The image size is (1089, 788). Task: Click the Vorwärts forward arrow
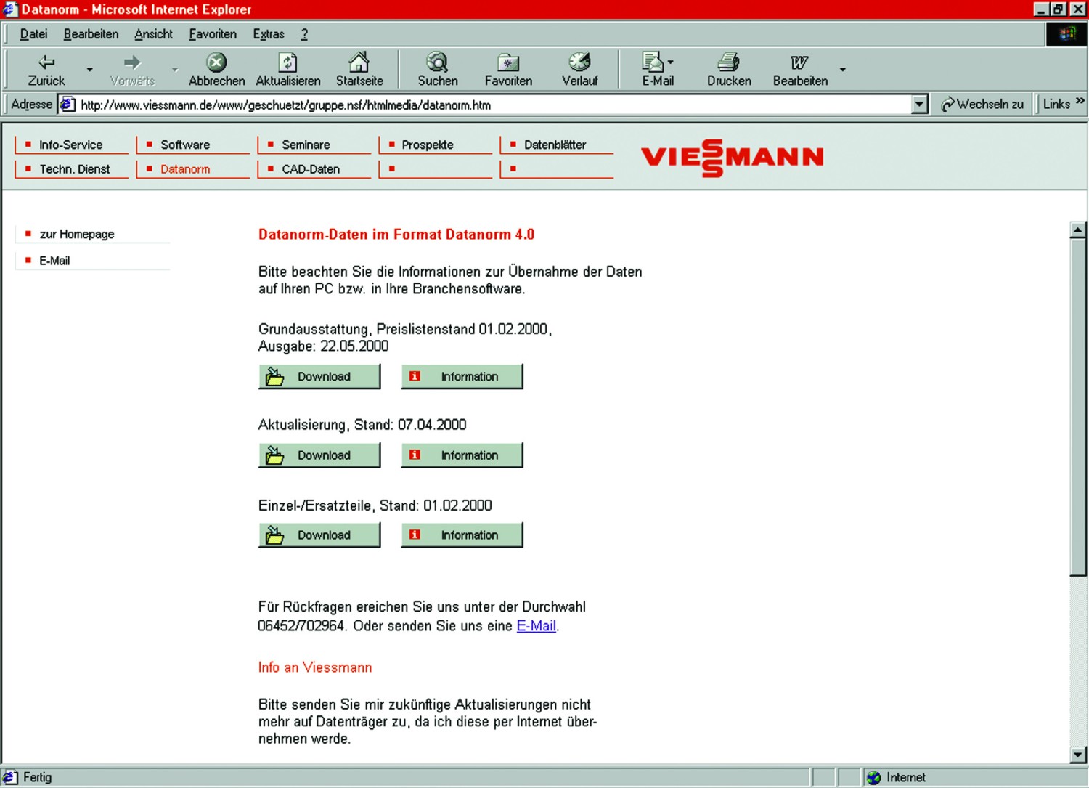point(132,70)
